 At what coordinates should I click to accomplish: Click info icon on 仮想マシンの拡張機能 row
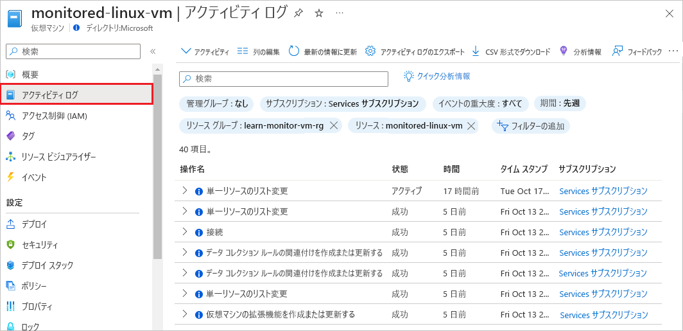(x=199, y=314)
